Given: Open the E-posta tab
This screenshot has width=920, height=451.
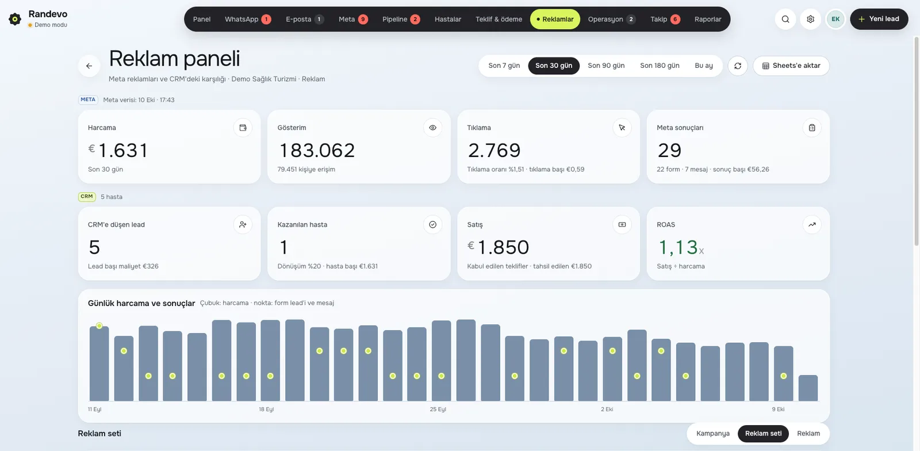Looking at the screenshot, I should [x=305, y=19].
